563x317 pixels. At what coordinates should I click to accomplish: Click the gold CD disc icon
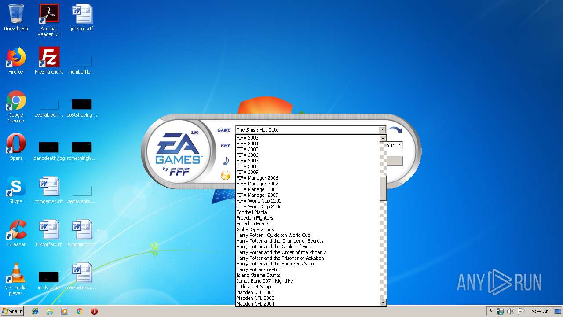point(226,176)
